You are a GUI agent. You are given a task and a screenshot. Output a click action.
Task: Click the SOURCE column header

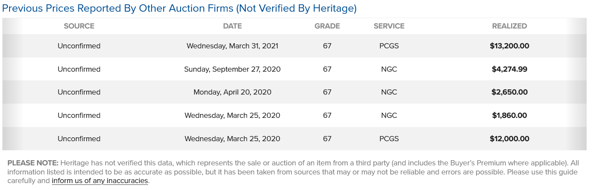point(79,26)
